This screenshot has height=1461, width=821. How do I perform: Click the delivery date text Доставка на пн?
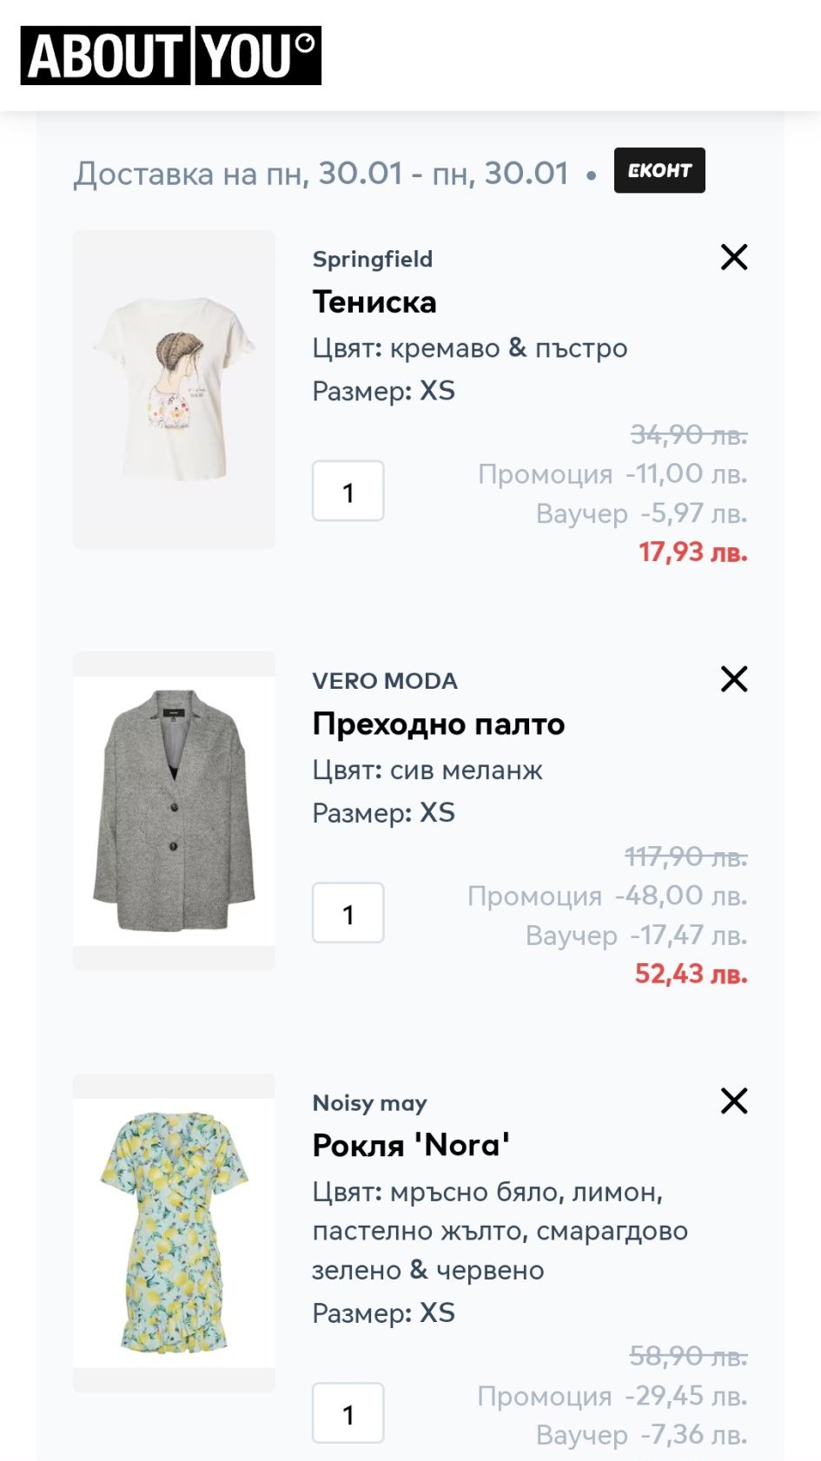point(321,174)
